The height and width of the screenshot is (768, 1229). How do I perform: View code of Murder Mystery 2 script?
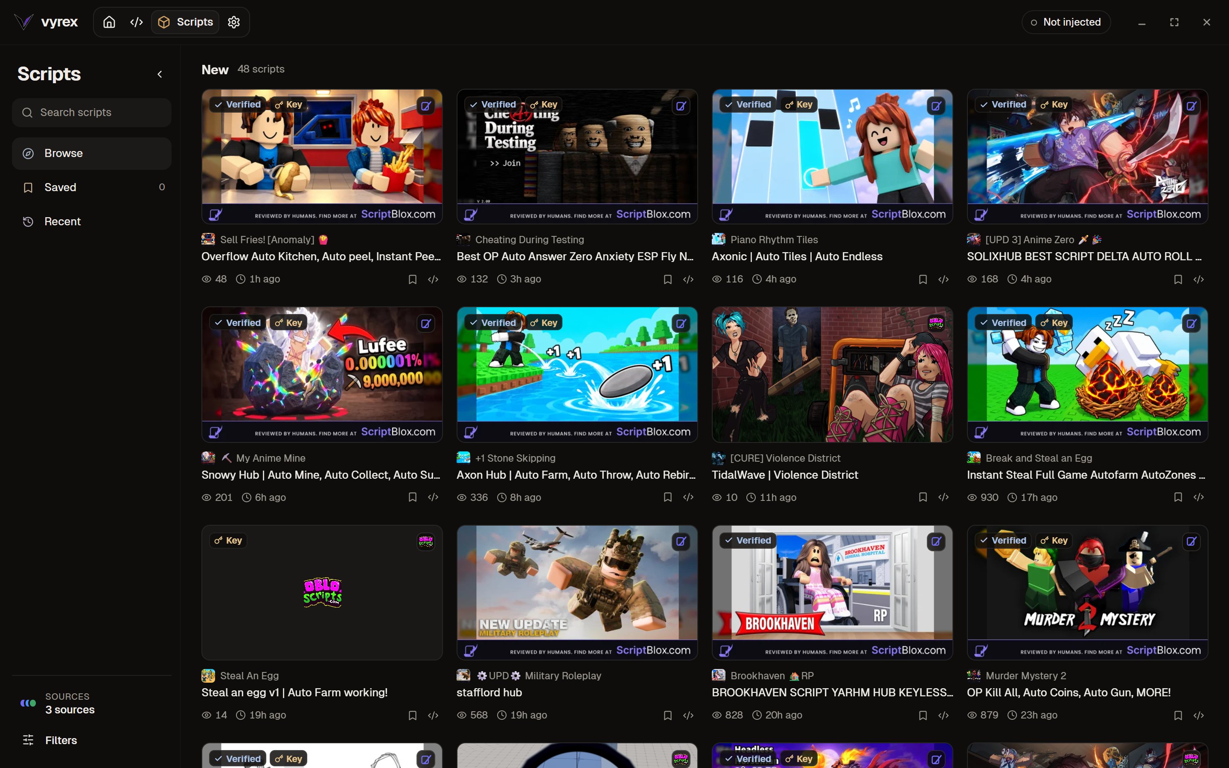tap(1199, 715)
